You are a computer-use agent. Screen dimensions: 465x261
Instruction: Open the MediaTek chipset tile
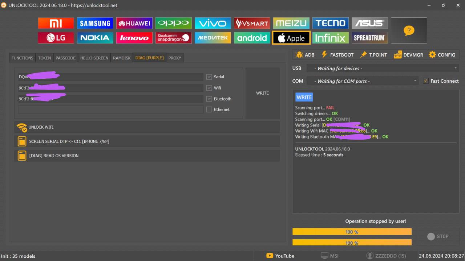tap(213, 38)
